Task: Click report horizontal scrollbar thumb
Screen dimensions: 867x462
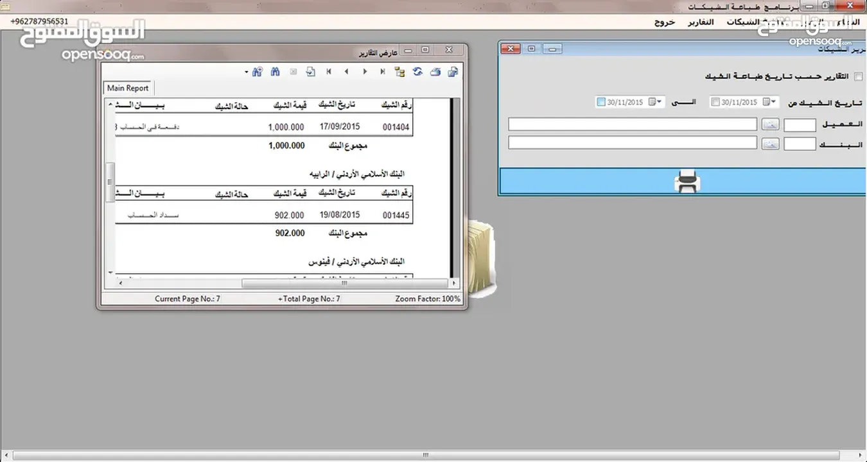Action: [x=344, y=283]
